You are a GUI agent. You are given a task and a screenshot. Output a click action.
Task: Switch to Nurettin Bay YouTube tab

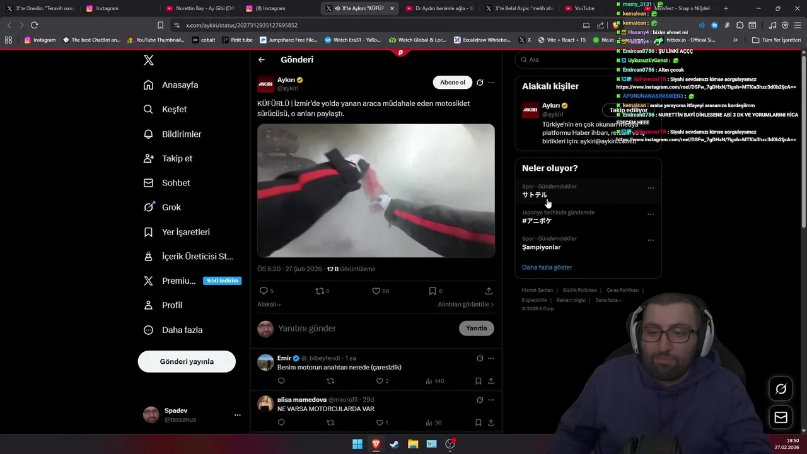[x=200, y=8]
